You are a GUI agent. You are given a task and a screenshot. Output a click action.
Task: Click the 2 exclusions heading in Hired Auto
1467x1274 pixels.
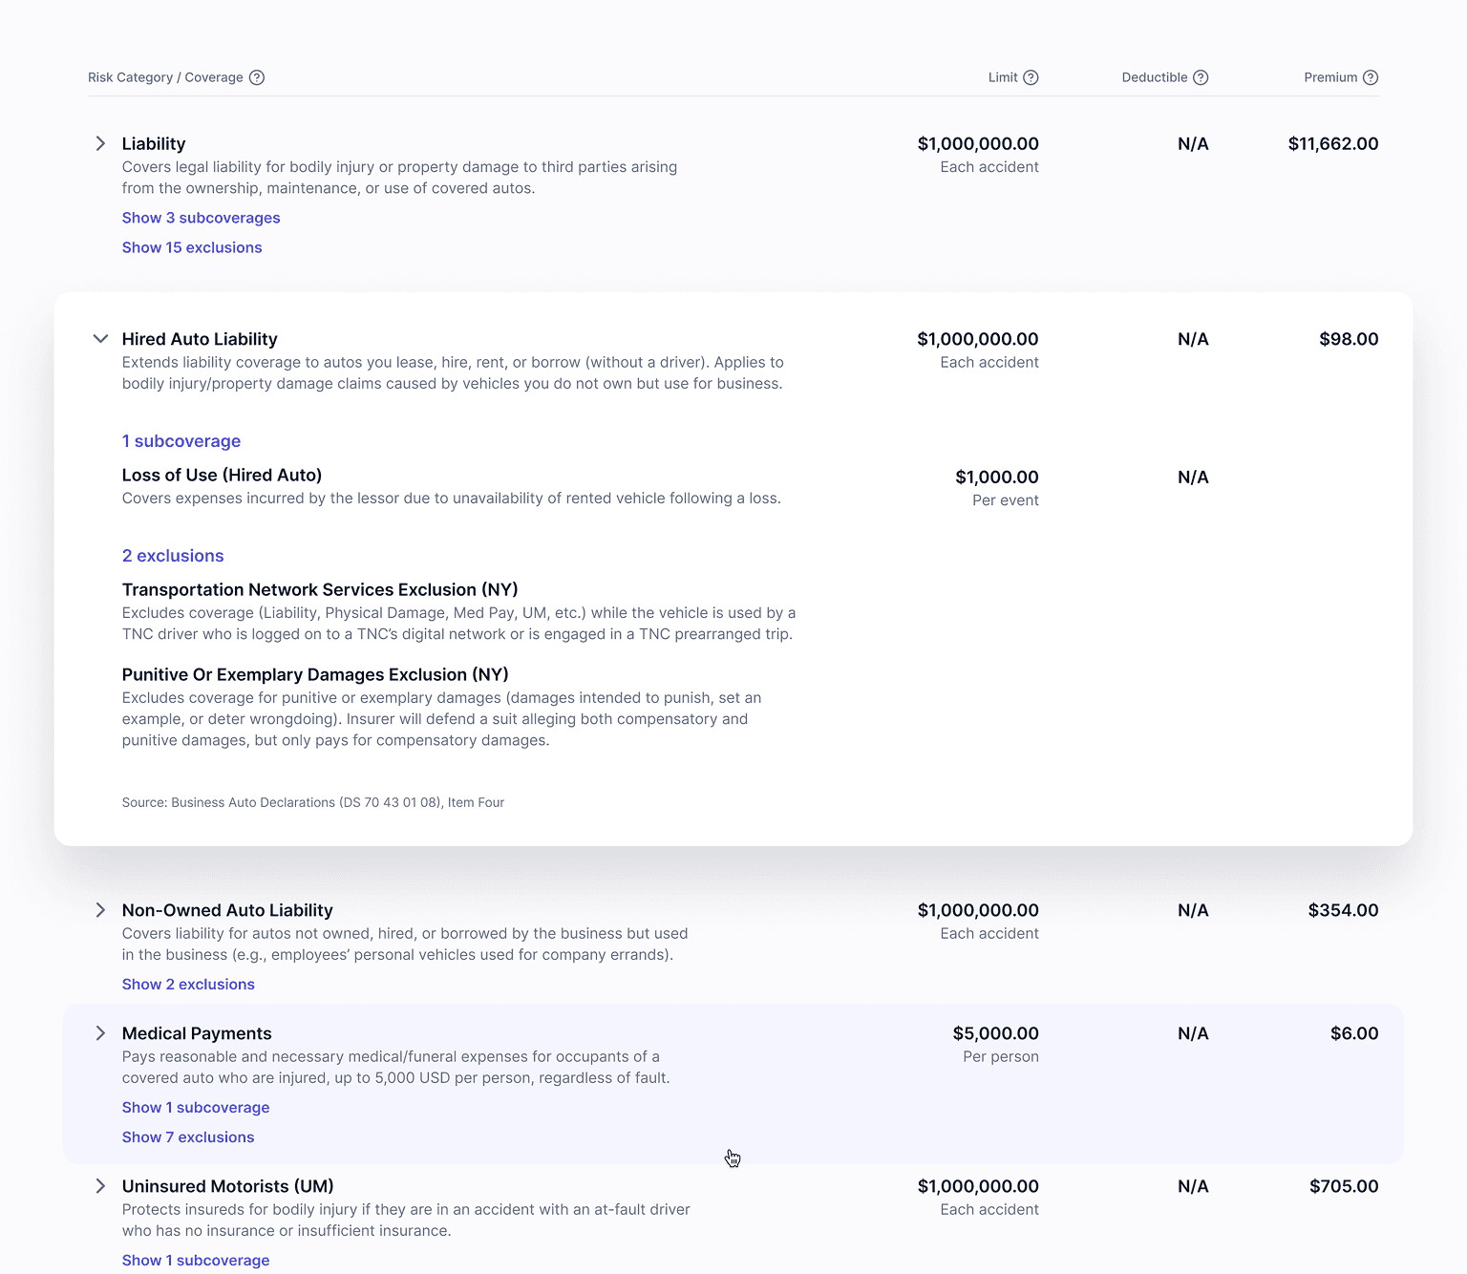point(173,556)
